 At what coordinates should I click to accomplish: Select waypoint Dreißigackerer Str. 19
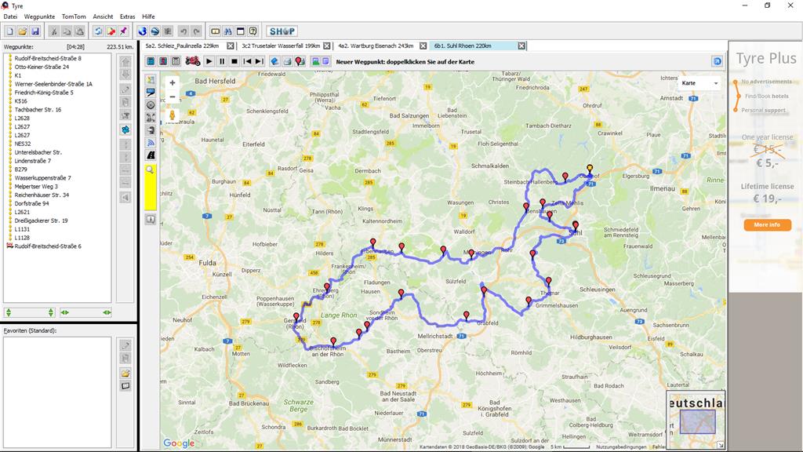point(41,221)
